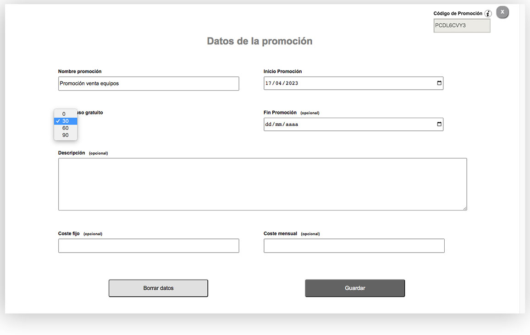Select the day 17 in Inicio Promoción date
Screen dimensions: 530x335
point(269,83)
